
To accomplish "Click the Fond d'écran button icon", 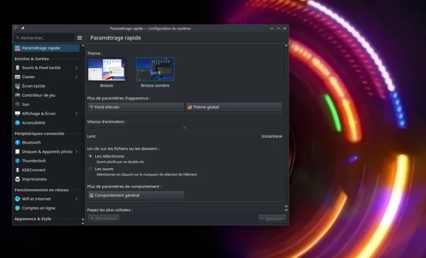I will (x=92, y=107).
